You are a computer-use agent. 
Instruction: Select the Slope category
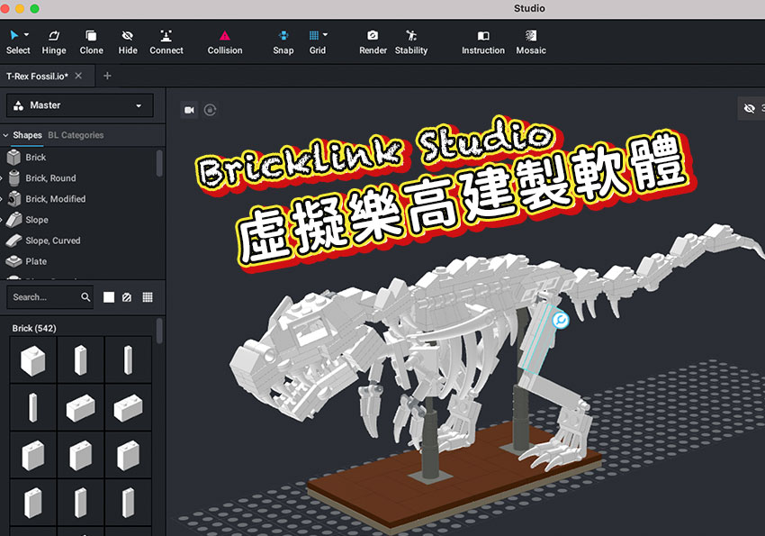click(37, 220)
